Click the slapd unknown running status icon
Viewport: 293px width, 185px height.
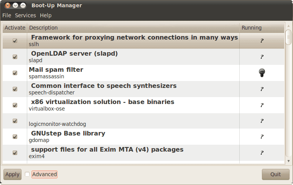point(262,57)
